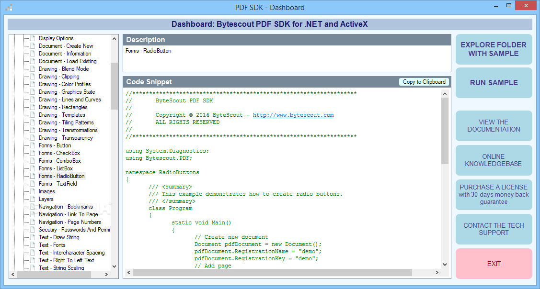Image resolution: width=540 pixels, height=289 pixels.
Task: Click the page icon beside Drawing - Rectangles
Action: 33,107
